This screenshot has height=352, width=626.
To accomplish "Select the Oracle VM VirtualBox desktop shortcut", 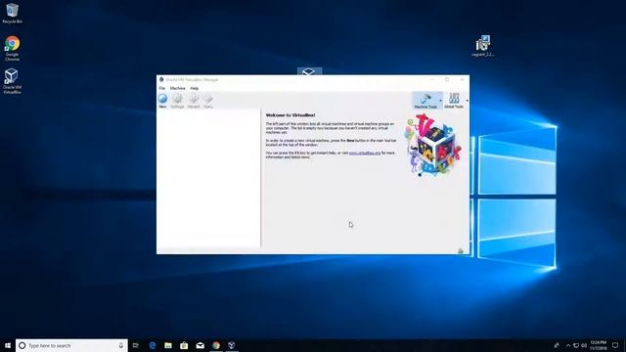I will [12, 81].
